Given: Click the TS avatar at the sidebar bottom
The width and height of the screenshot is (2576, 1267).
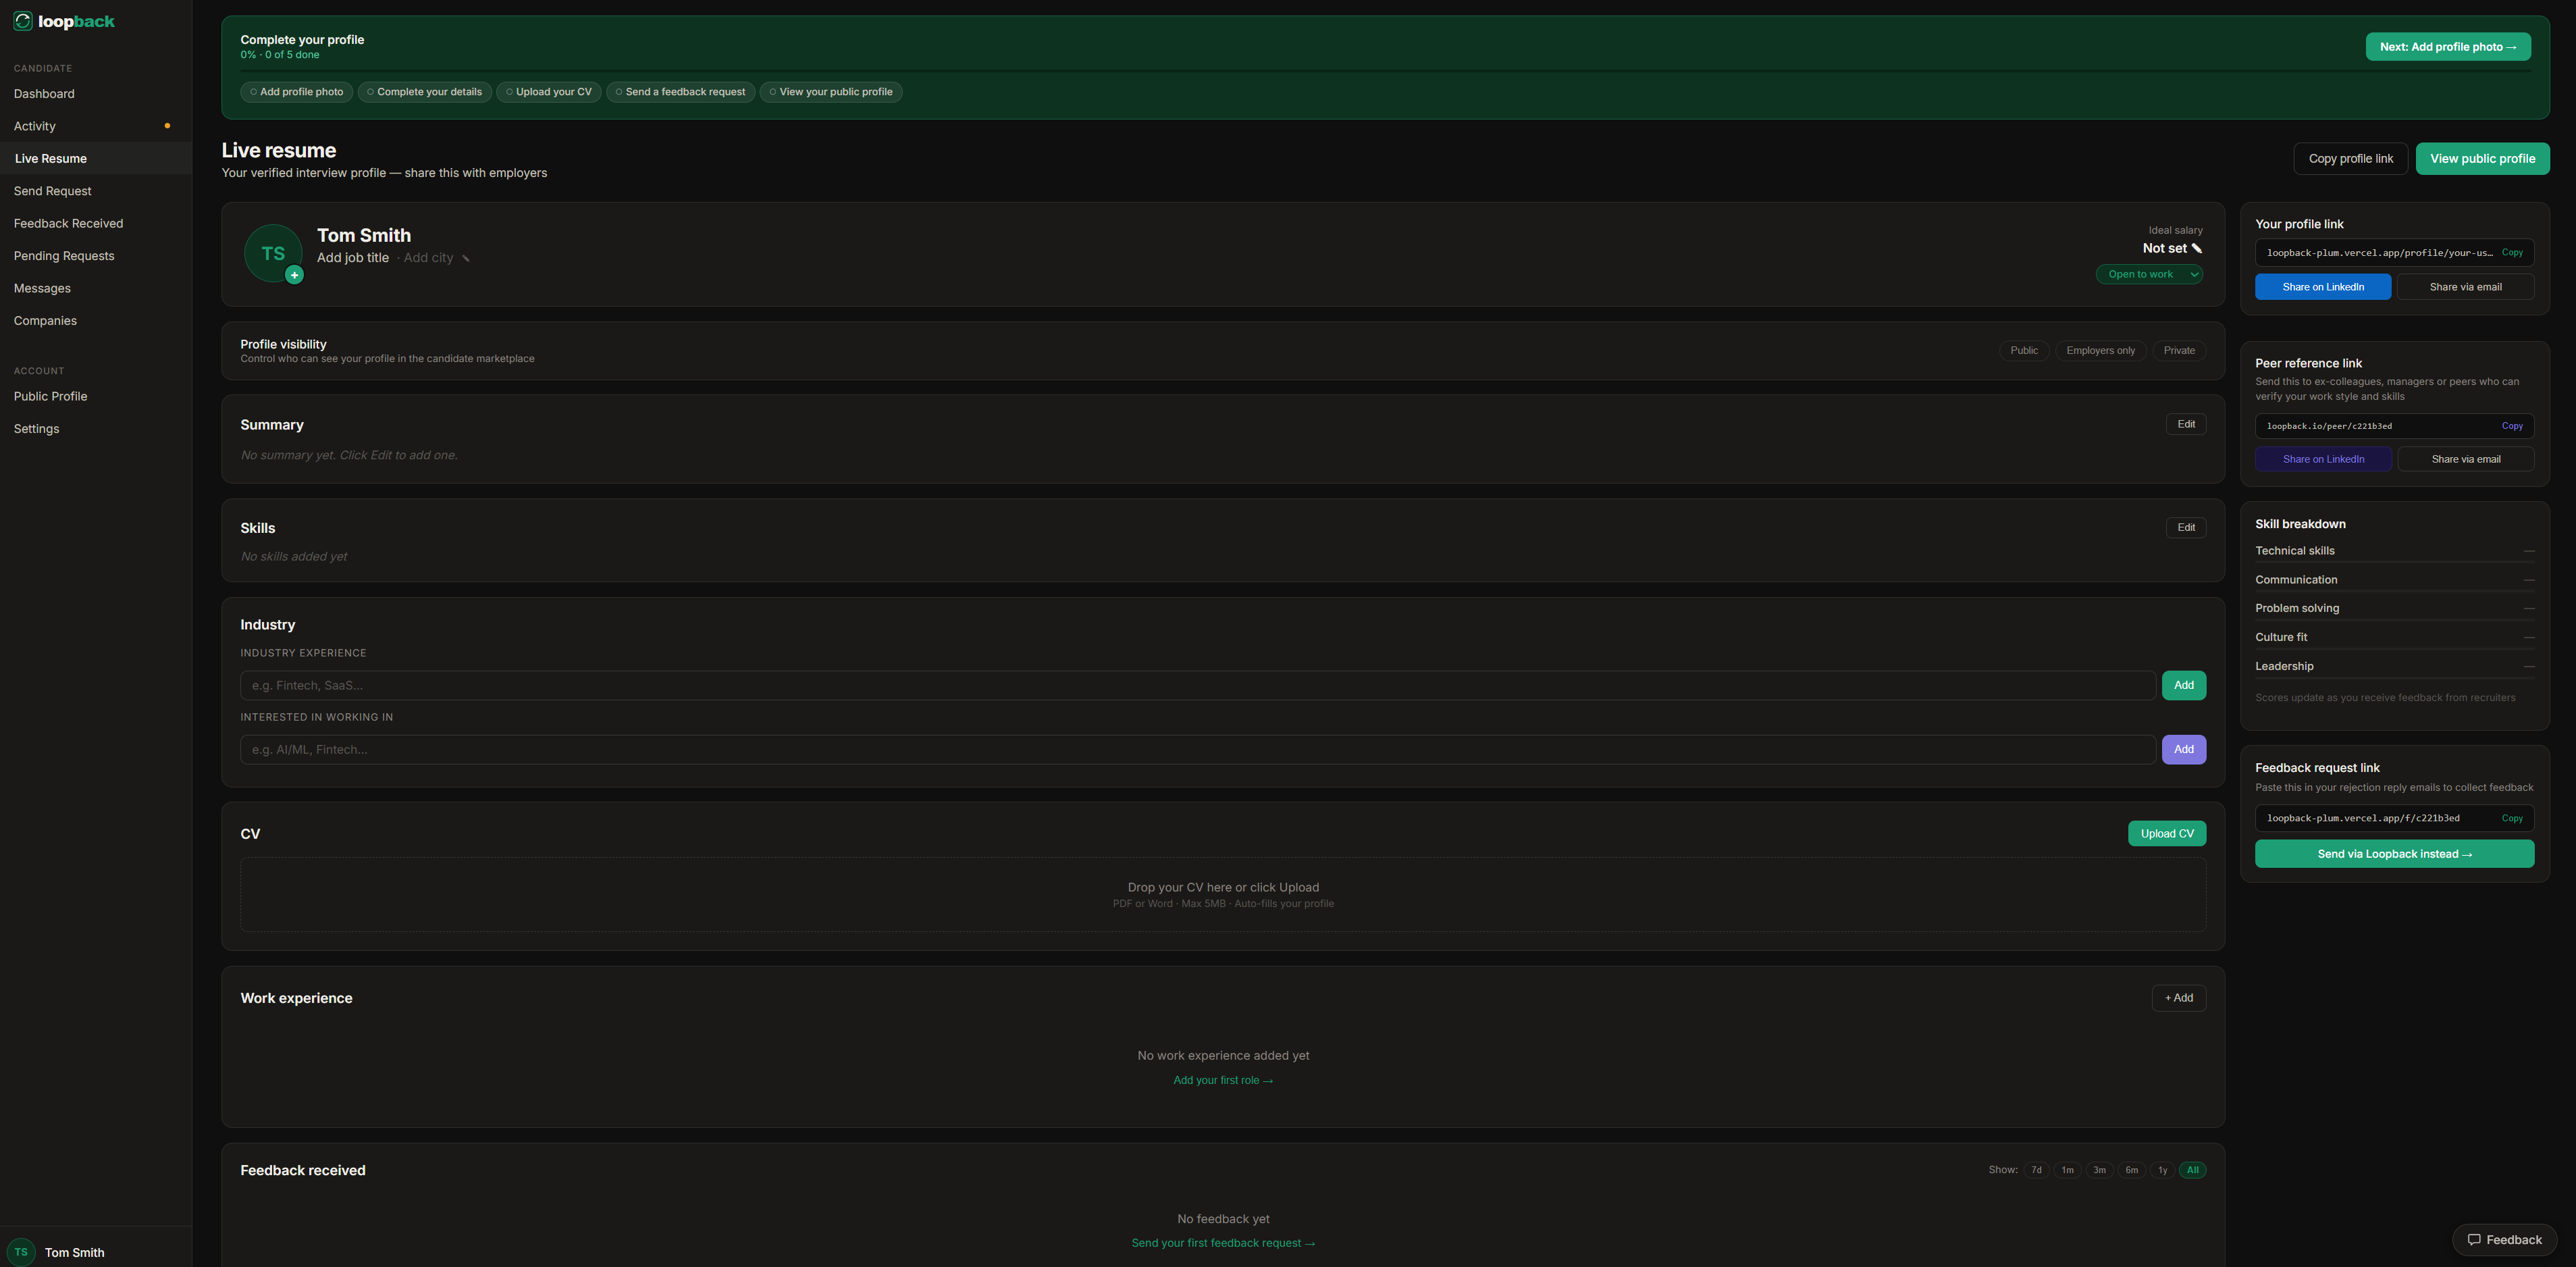Looking at the screenshot, I should point(22,1251).
